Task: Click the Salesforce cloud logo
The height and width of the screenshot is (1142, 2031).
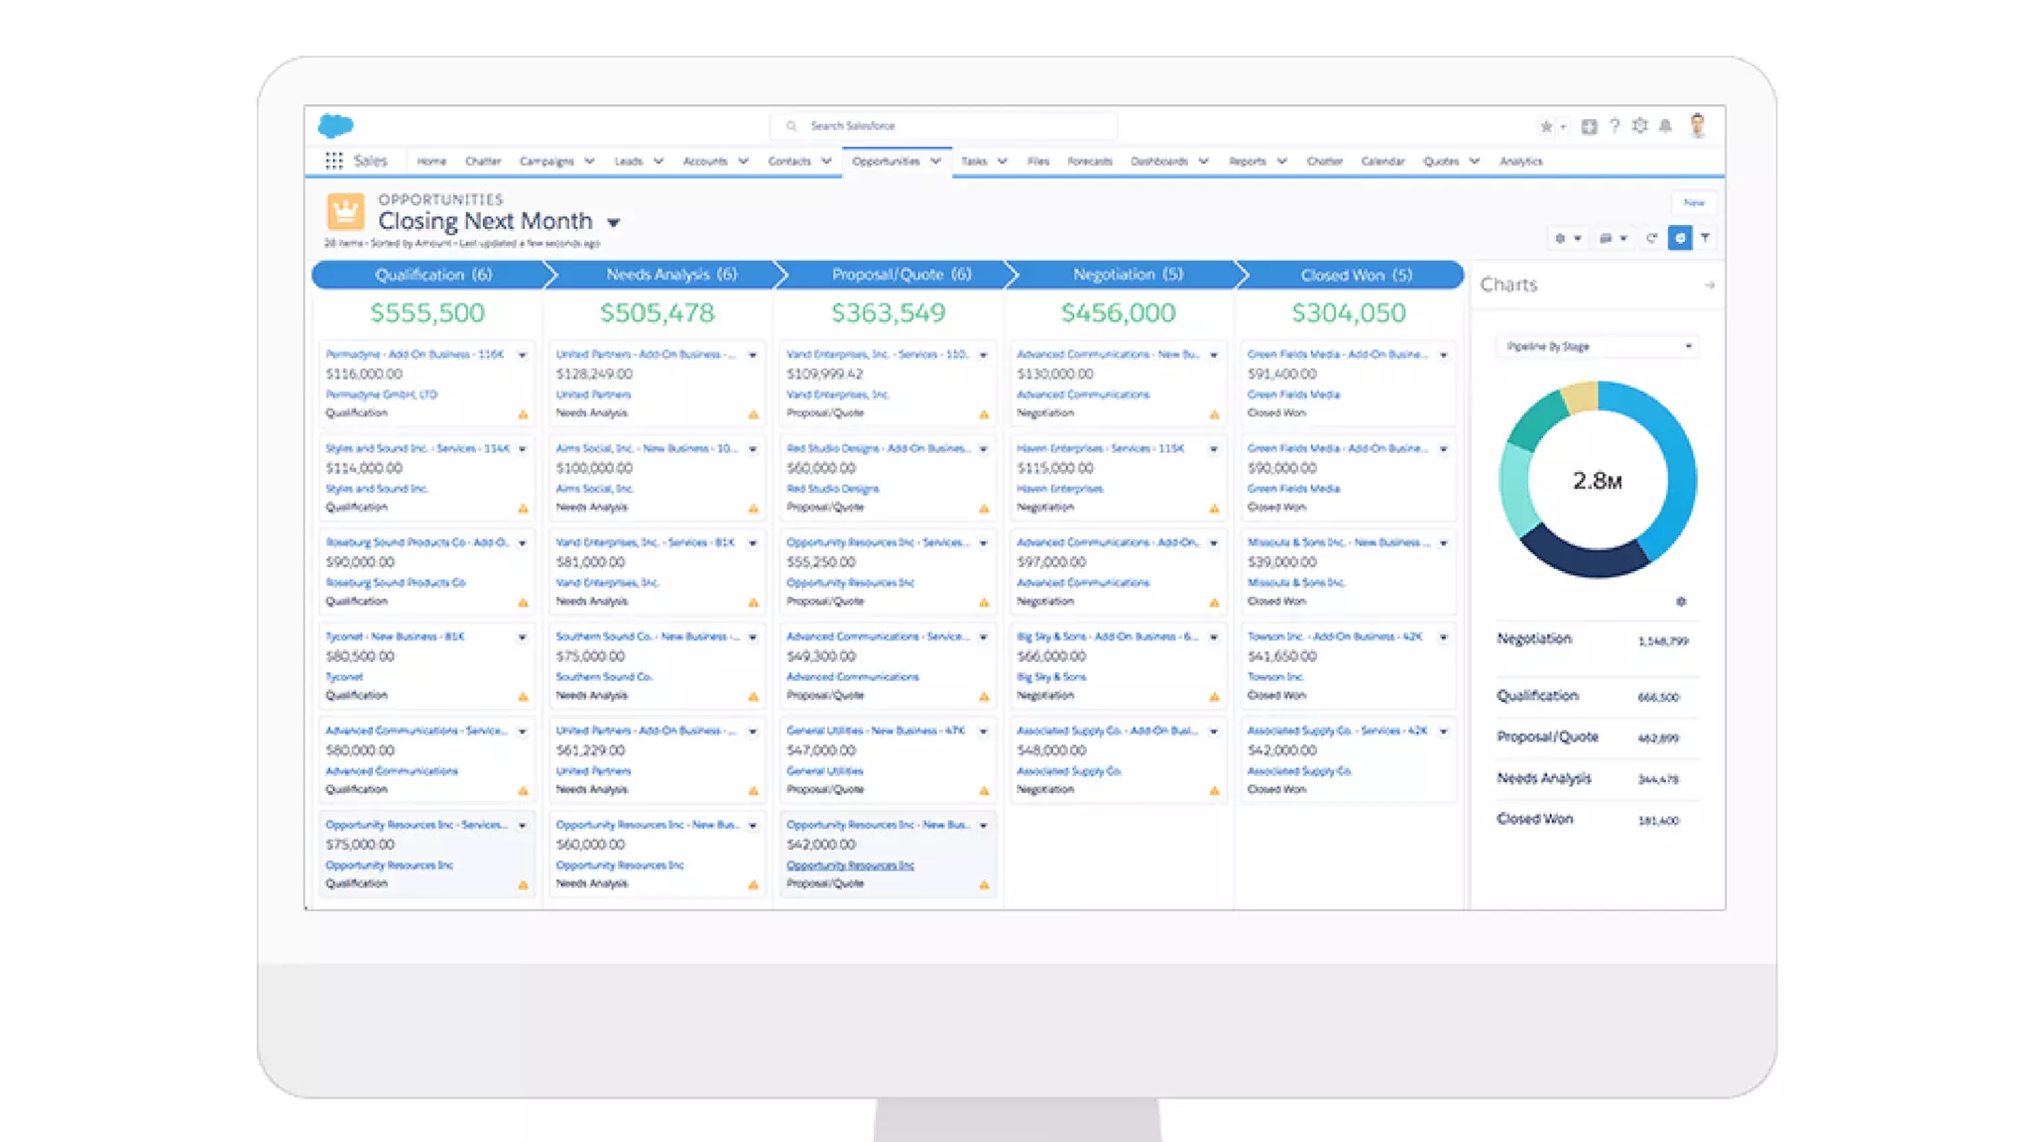Action: tap(335, 126)
